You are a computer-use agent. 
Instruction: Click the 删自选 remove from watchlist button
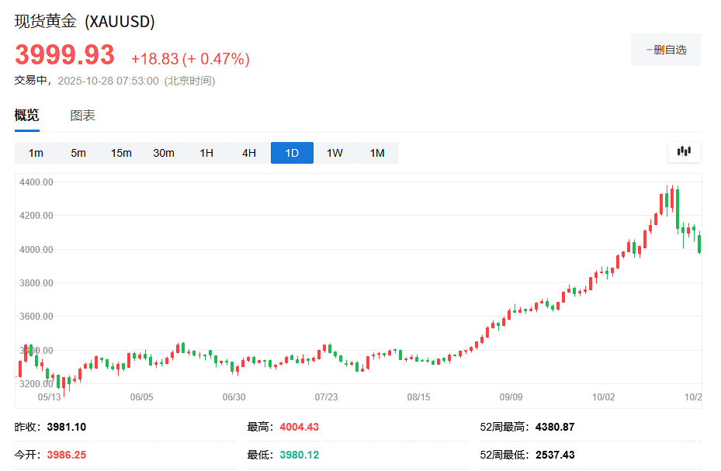coord(666,50)
